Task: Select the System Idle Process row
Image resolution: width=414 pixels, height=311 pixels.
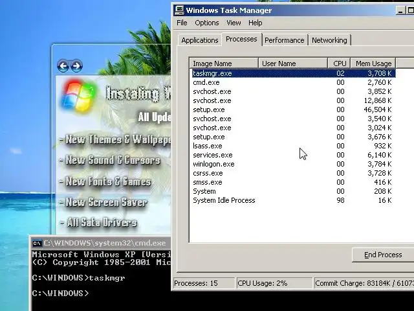Action: [x=294, y=200]
